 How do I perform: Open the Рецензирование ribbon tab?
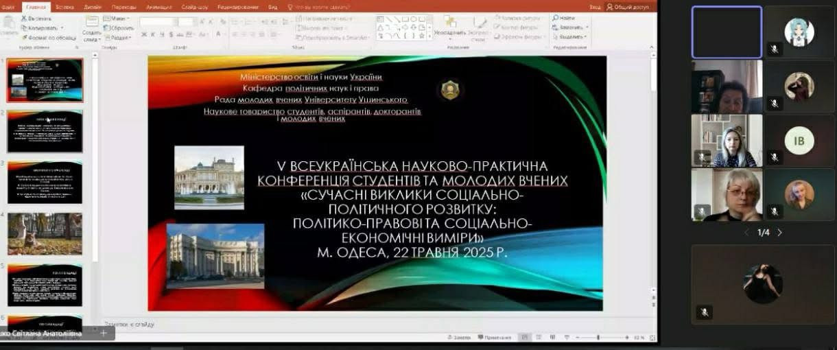click(x=237, y=6)
